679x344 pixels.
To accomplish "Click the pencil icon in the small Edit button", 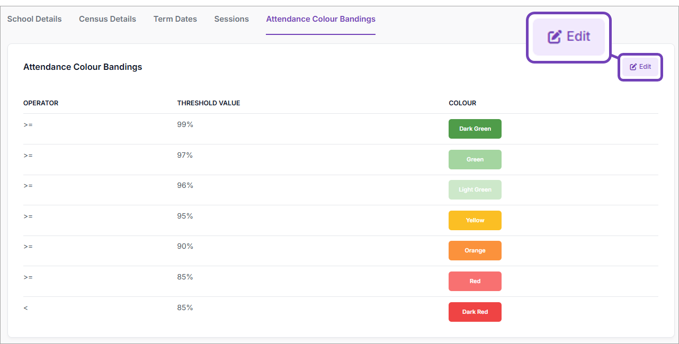I will click(633, 67).
